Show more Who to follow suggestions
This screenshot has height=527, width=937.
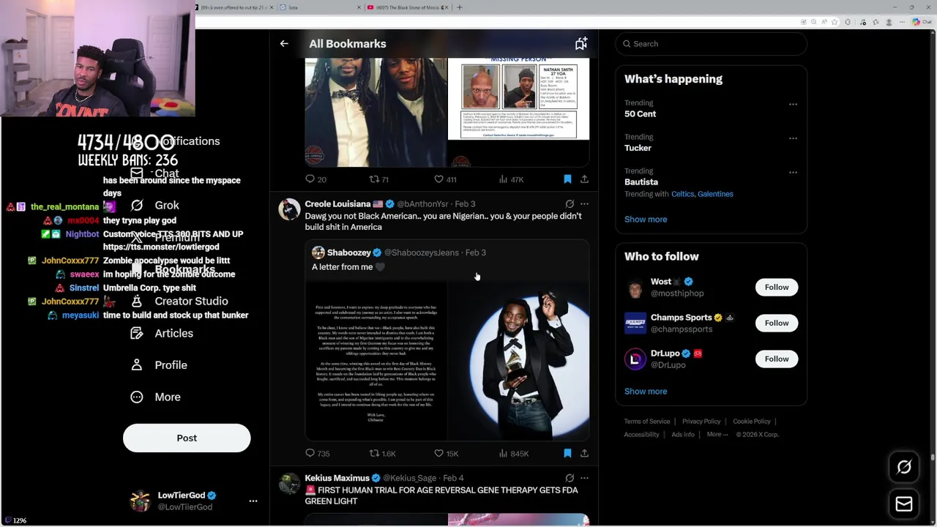(646, 391)
